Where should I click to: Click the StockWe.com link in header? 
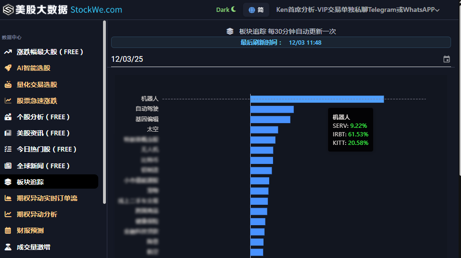pyautogui.click(x=96, y=10)
